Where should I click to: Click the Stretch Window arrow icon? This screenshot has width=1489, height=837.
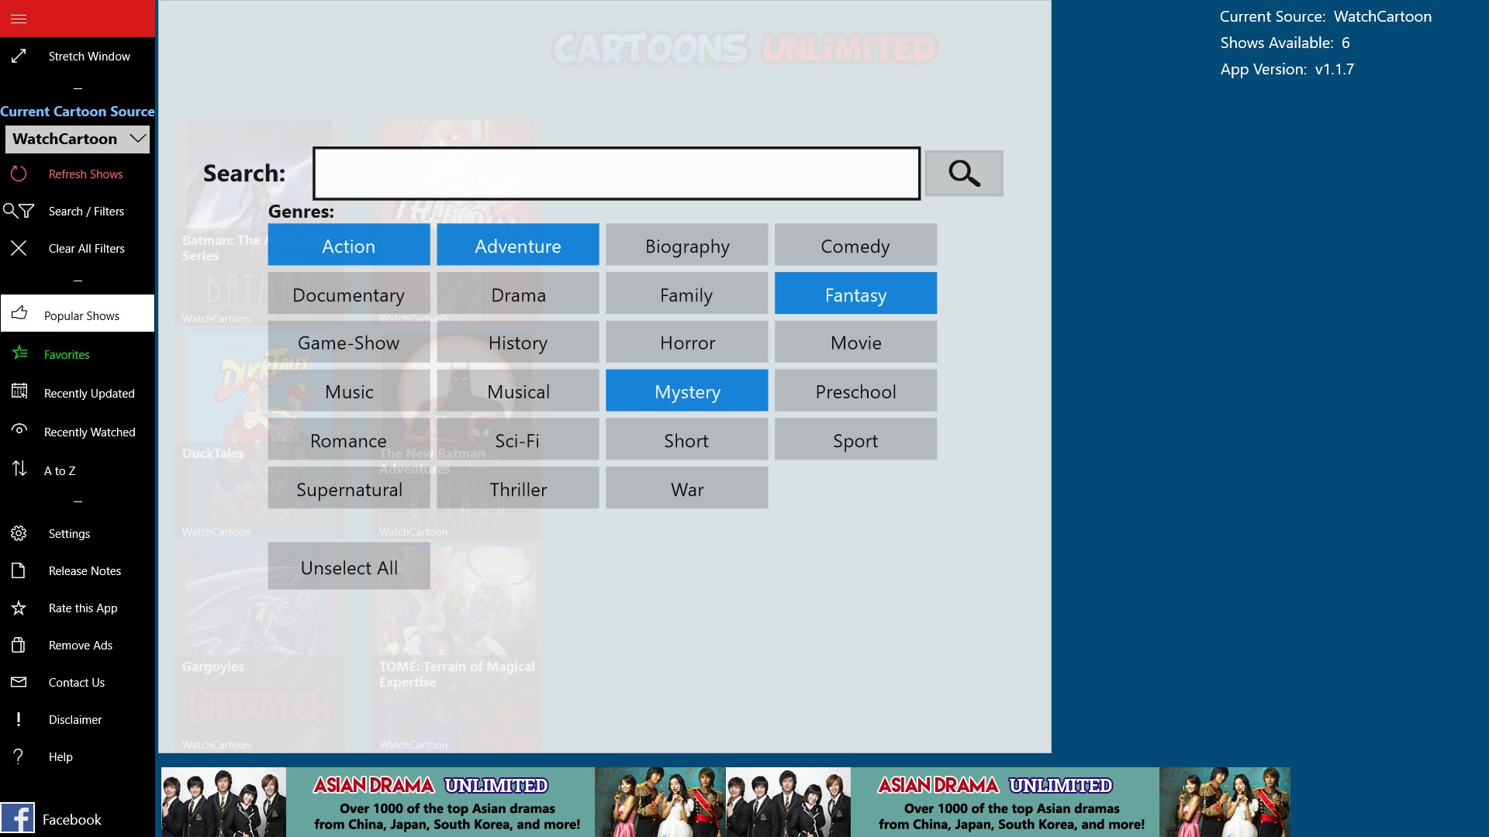click(x=19, y=56)
